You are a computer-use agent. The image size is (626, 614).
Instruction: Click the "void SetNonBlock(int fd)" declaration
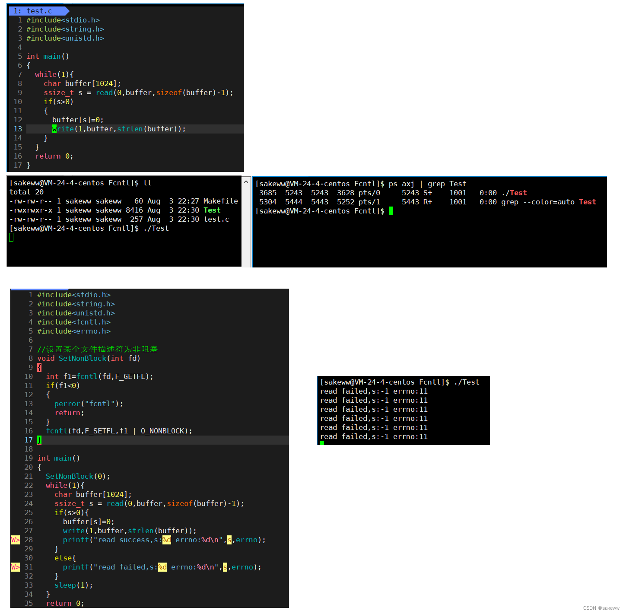point(89,358)
